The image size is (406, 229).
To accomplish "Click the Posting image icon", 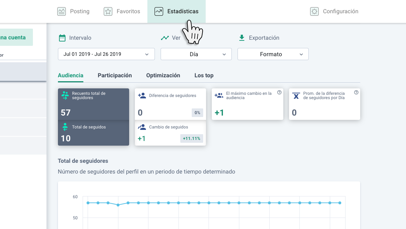I will click(x=62, y=11).
